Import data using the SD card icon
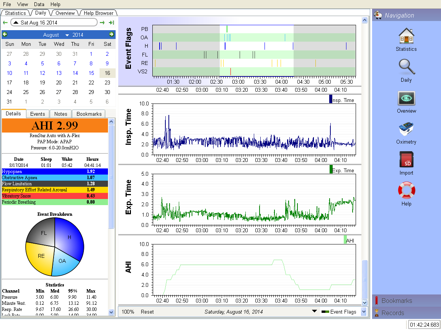Image resolution: width=441 pixels, height=330 pixels. pyautogui.click(x=406, y=160)
